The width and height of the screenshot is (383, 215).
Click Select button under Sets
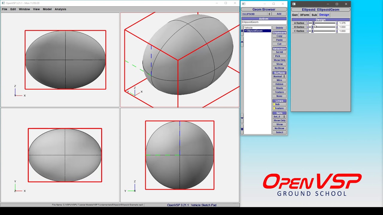(x=279, y=133)
